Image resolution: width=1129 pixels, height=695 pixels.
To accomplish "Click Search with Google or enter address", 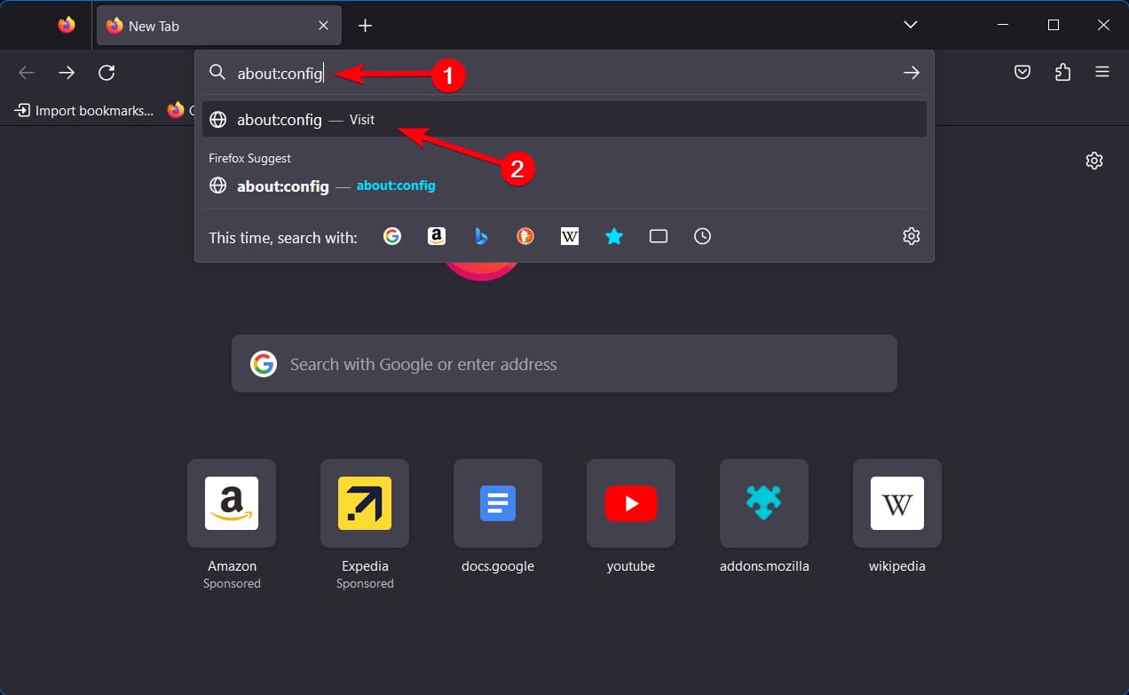I will pos(564,364).
